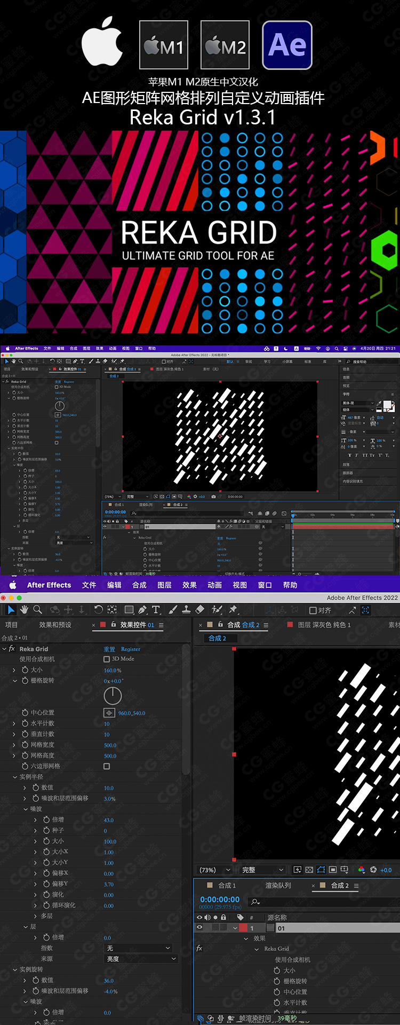Click the 效果控件 panel menu icon in enlarged view
Viewport: 400px width, 1025px height.
tap(161, 625)
